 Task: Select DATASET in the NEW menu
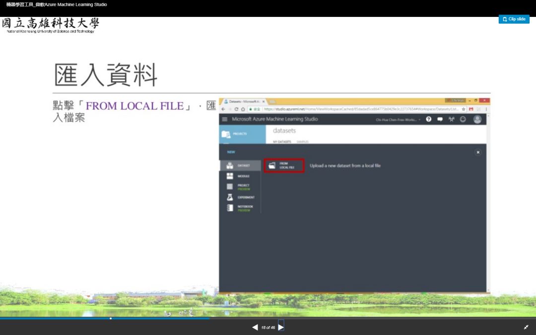click(x=240, y=165)
